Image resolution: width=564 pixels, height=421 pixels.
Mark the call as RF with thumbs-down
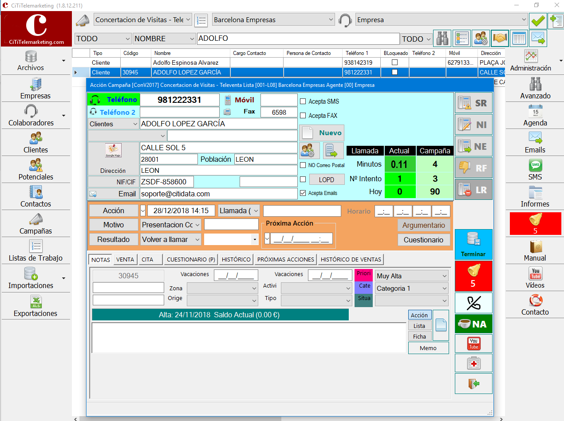pyautogui.click(x=473, y=168)
